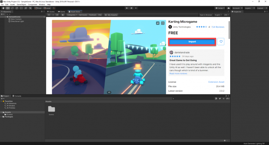Open the custom editor tools icon

pyautogui.click(x=30, y=8)
